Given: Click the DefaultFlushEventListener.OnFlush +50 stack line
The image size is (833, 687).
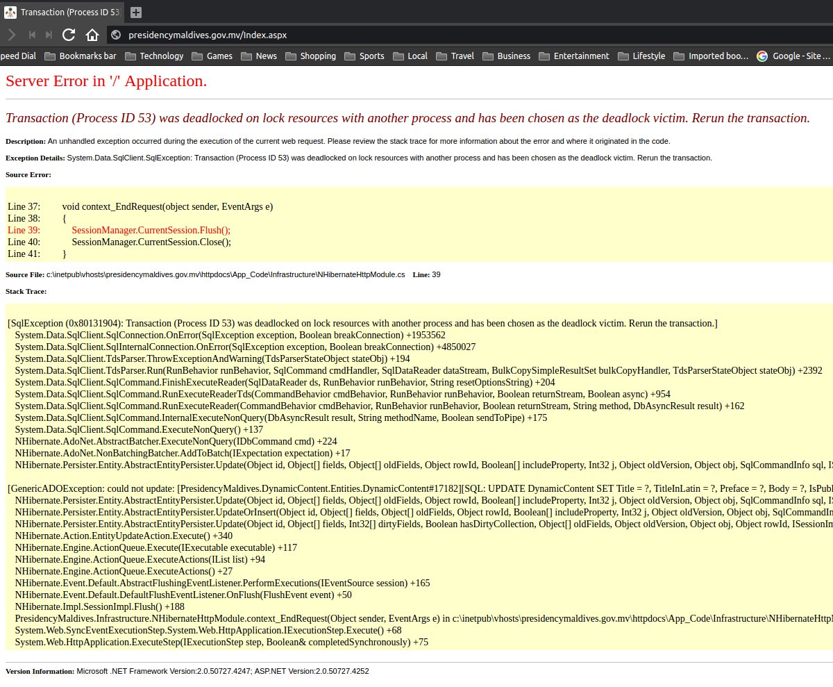Looking at the screenshot, I should click(x=183, y=595).
